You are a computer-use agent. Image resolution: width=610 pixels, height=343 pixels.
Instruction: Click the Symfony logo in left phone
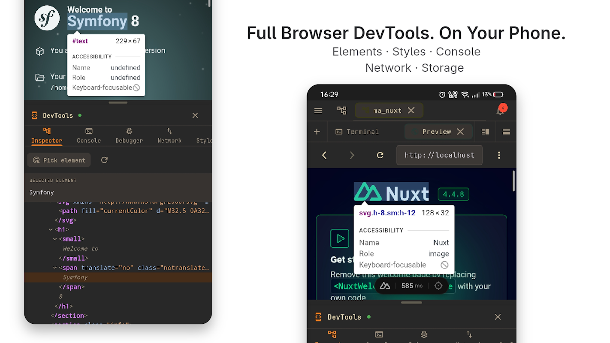coord(47,18)
